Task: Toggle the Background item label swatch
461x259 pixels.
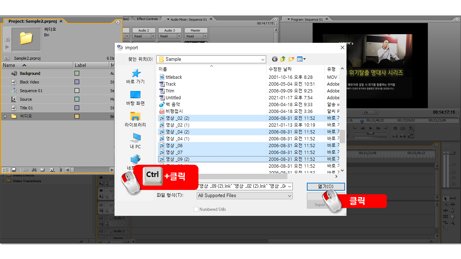Action: [x=77, y=73]
